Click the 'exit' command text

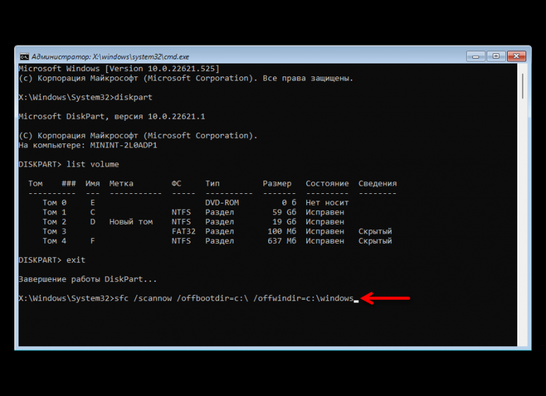point(76,260)
